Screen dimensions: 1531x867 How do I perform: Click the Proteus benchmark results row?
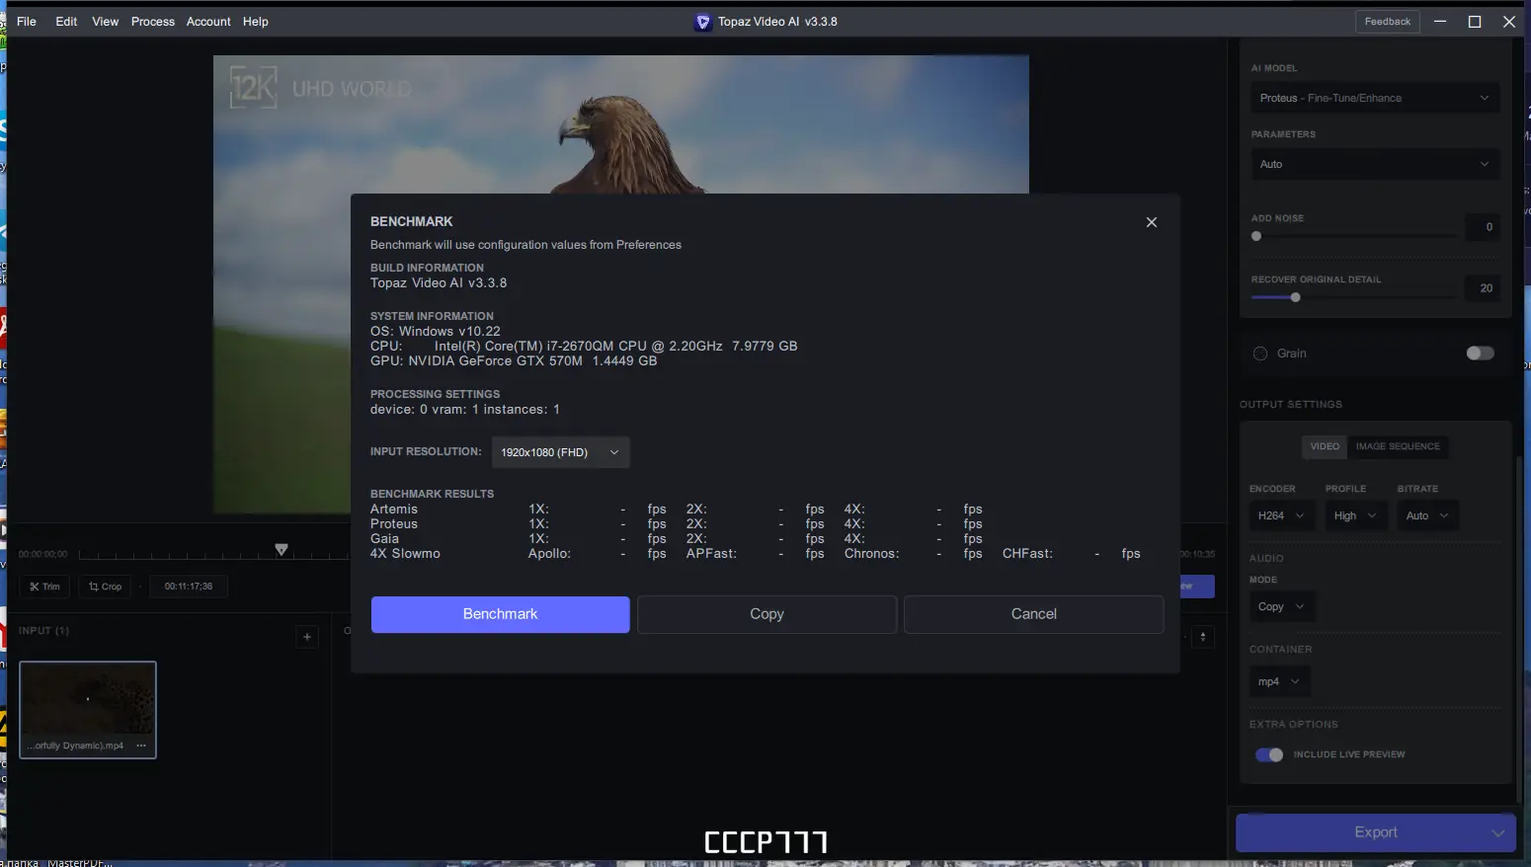click(677, 524)
